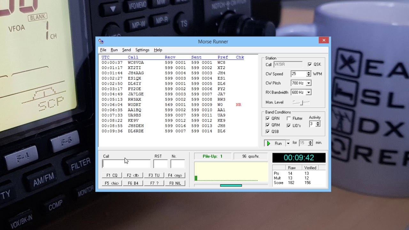This screenshot has width=409, height=230.
Task: Close the Morse Runner window
Action: pos(324,40)
